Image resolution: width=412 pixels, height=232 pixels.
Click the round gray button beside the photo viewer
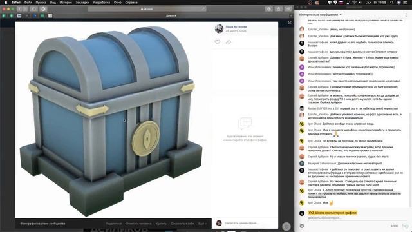[x=286, y=226]
